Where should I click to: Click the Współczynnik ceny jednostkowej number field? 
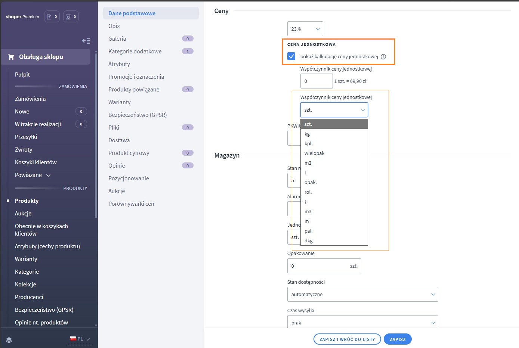tap(316, 81)
